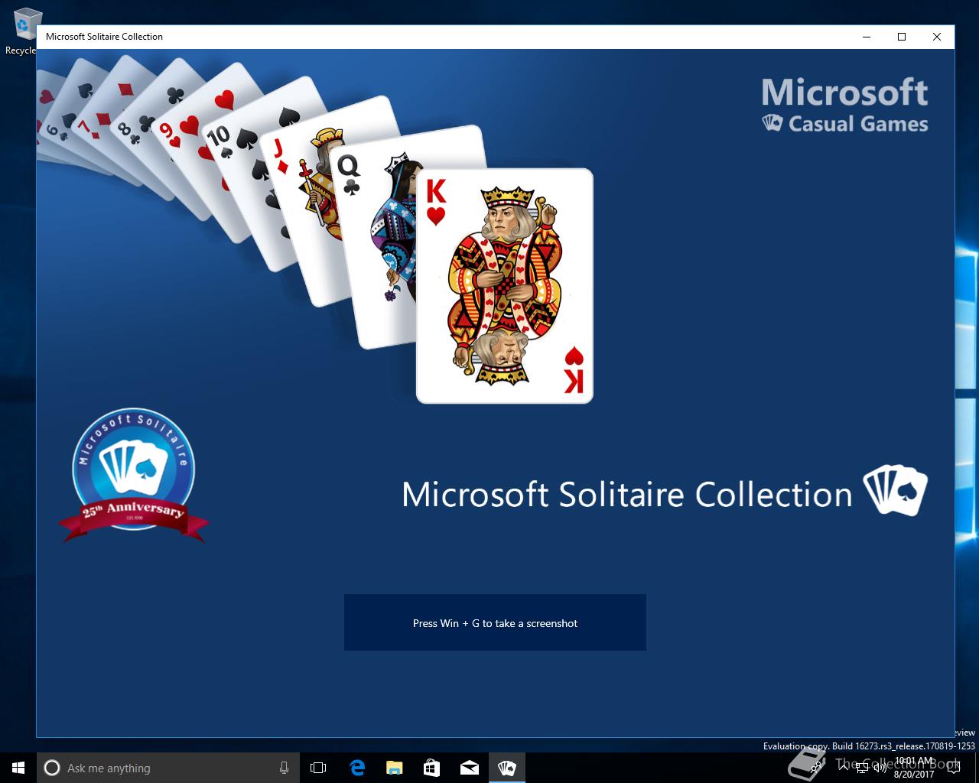
Task: Click the 25th Anniversary badge
Action: 133,474
